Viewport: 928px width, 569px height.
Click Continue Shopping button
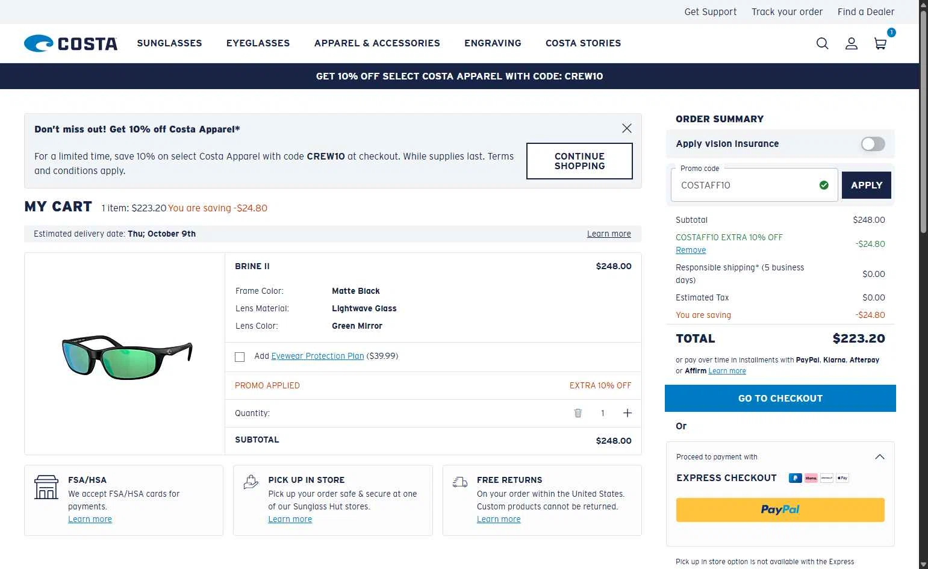pos(579,161)
